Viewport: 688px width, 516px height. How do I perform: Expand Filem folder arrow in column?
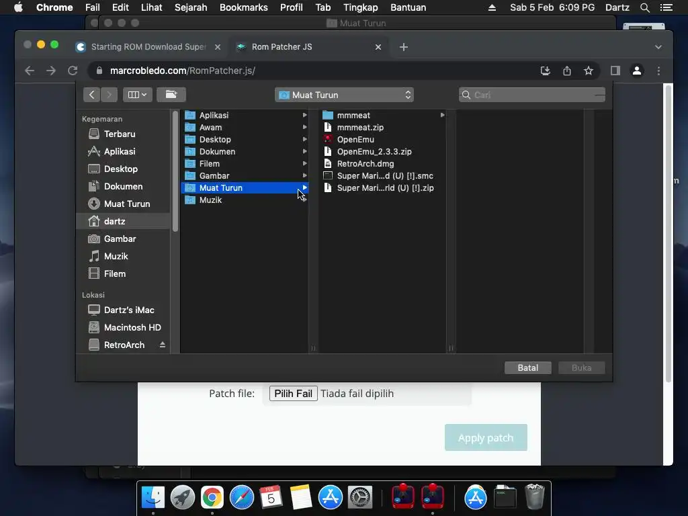click(304, 164)
